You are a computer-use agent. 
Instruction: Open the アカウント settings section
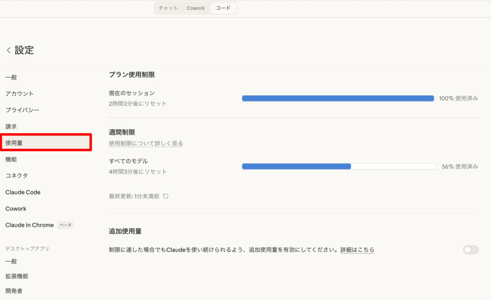pyautogui.click(x=20, y=94)
